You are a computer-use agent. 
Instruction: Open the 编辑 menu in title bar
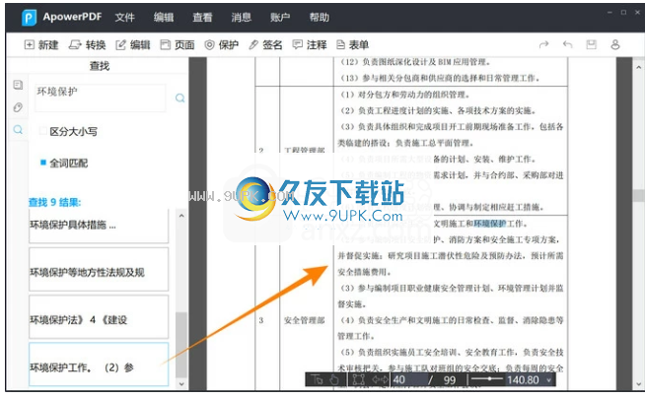tap(164, 18)
